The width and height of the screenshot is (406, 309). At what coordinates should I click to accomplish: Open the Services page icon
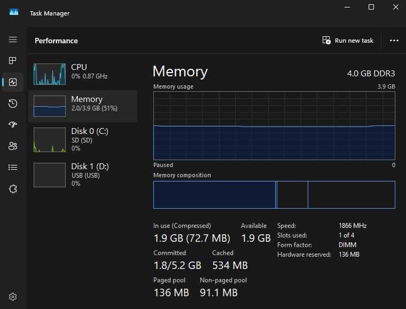tap(13, 189)
